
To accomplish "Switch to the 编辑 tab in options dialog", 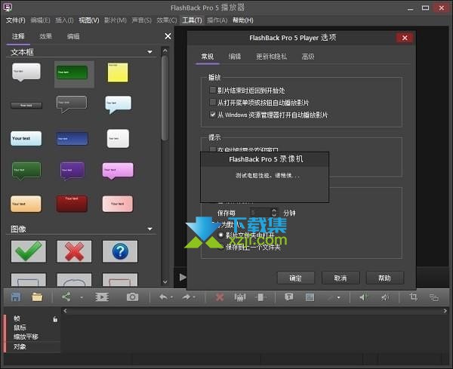I will [x=235, y=57].
